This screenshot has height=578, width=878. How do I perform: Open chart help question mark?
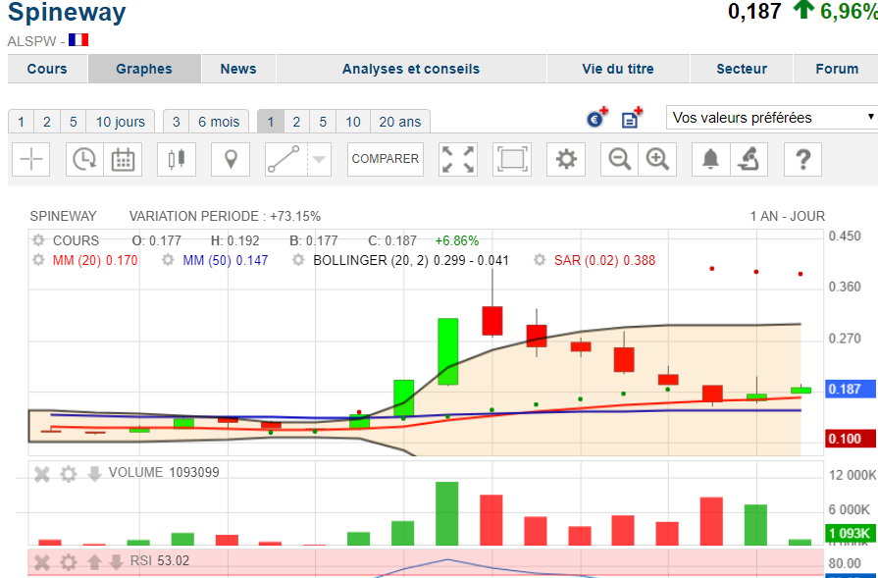803,160
